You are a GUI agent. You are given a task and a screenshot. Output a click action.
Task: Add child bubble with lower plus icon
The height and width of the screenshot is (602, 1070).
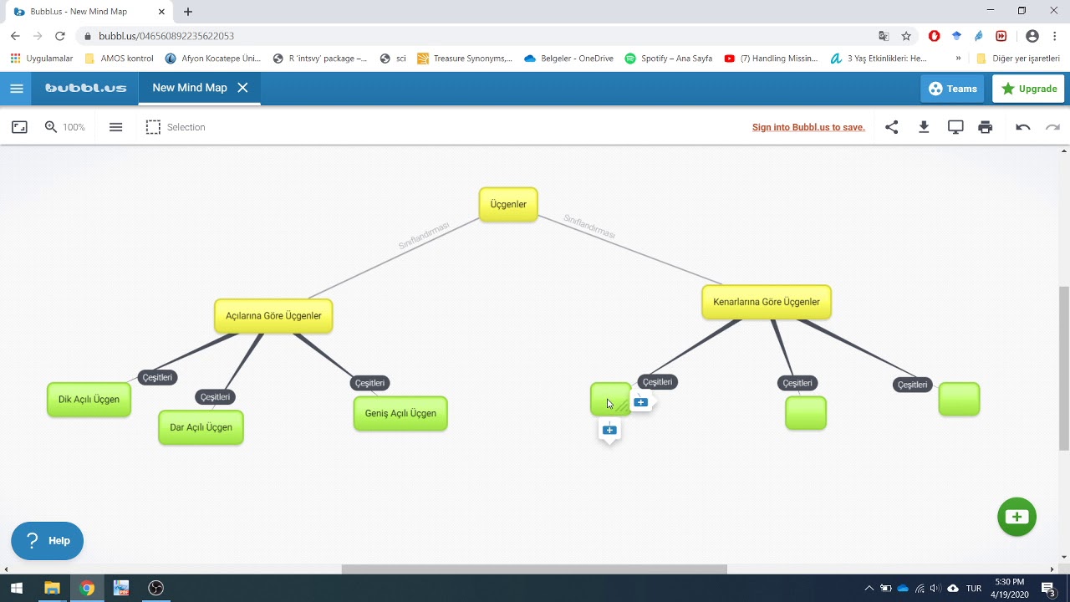coord(609,430)
